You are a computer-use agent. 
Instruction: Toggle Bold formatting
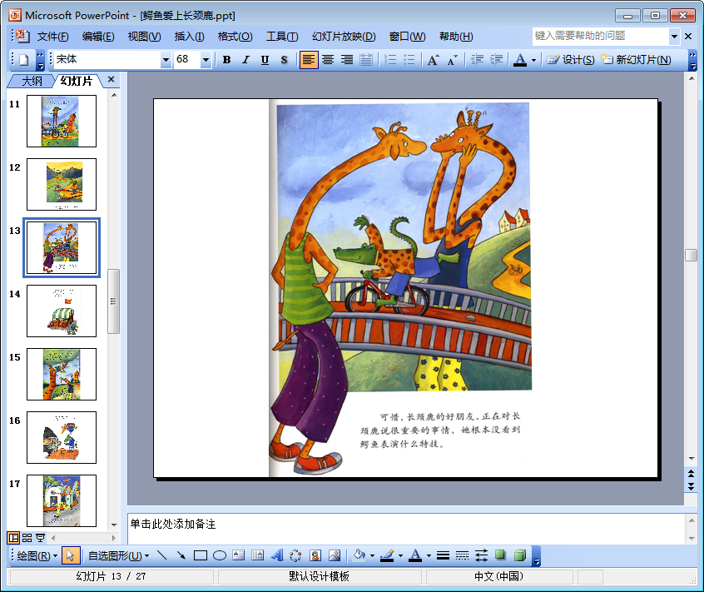click(x=226, y=60)
